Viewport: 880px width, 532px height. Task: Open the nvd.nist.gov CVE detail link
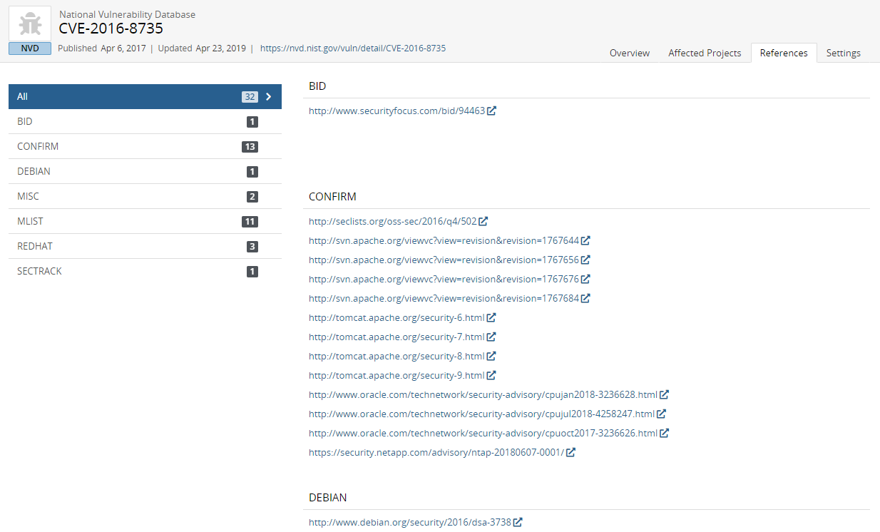coord(352,48)
